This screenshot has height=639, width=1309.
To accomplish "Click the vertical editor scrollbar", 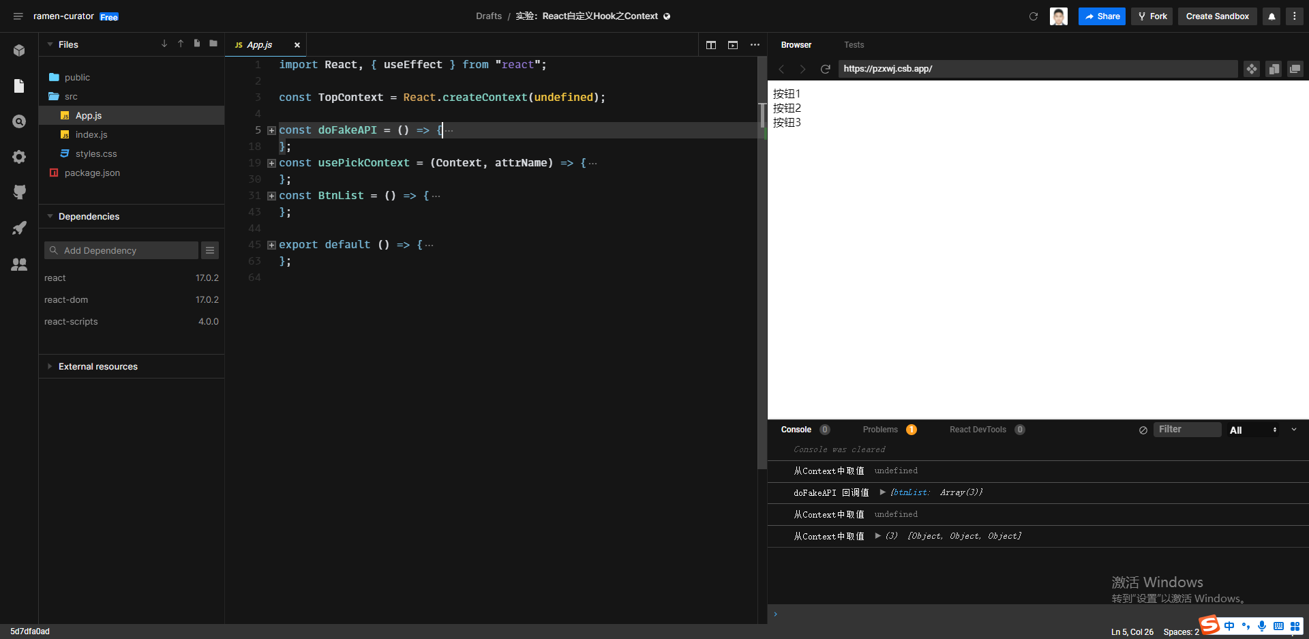I will click(x=762, y=116).
